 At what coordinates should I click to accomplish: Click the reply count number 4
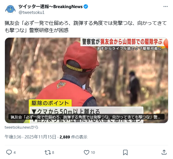(x=14, y=153)
